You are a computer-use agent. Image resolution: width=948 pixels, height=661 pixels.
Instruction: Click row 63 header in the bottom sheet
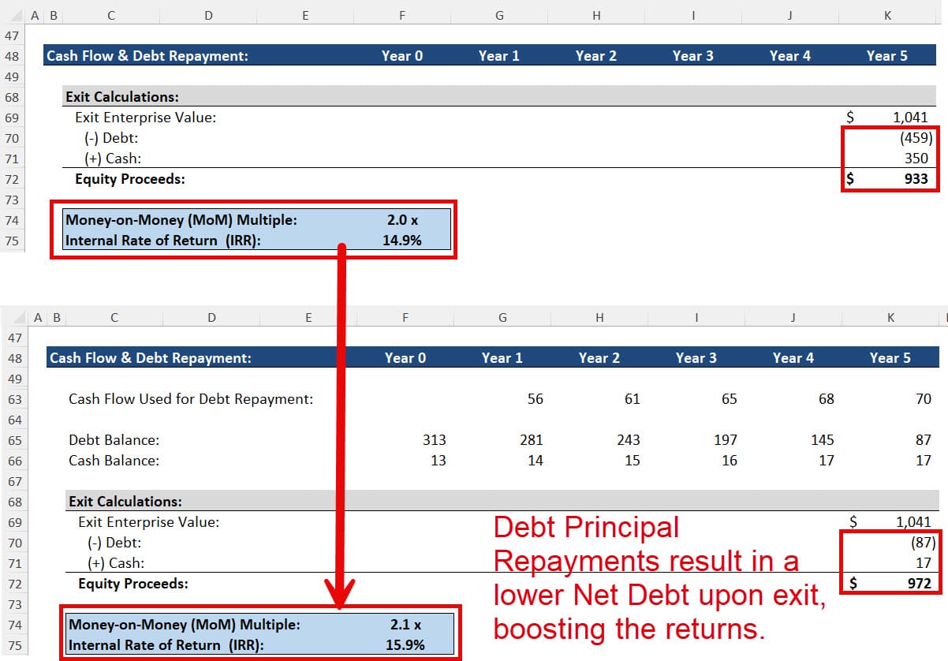tap(14, 398)
